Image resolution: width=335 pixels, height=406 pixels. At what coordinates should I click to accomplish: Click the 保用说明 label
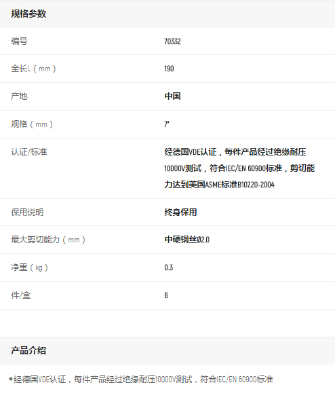click(x=27, y=213)
